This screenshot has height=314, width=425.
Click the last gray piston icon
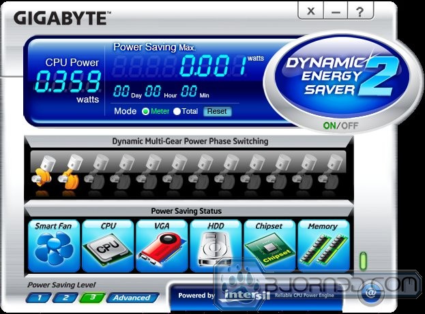pos(331,172)
